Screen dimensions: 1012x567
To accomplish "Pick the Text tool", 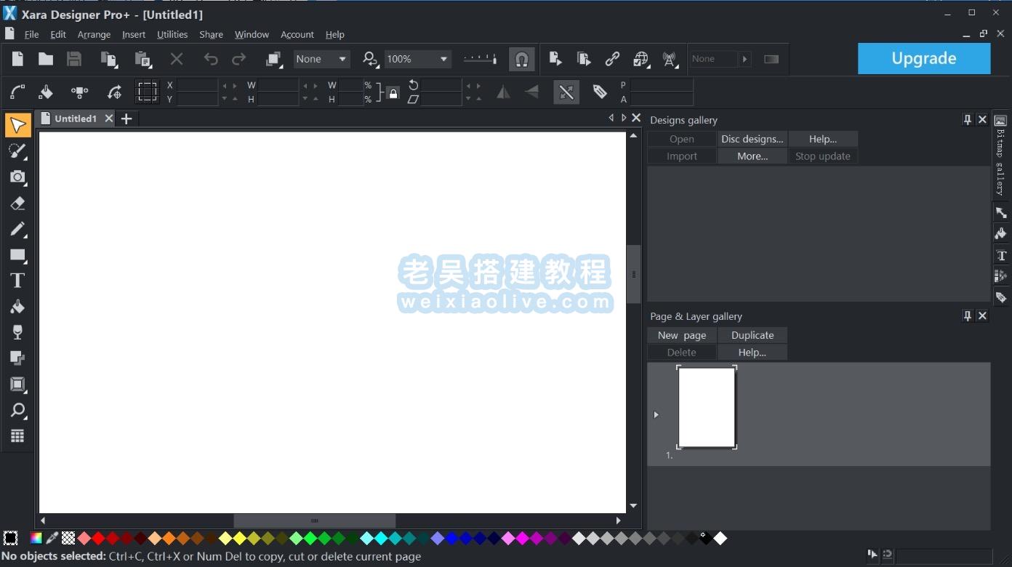I will click(x=18, y=280).
